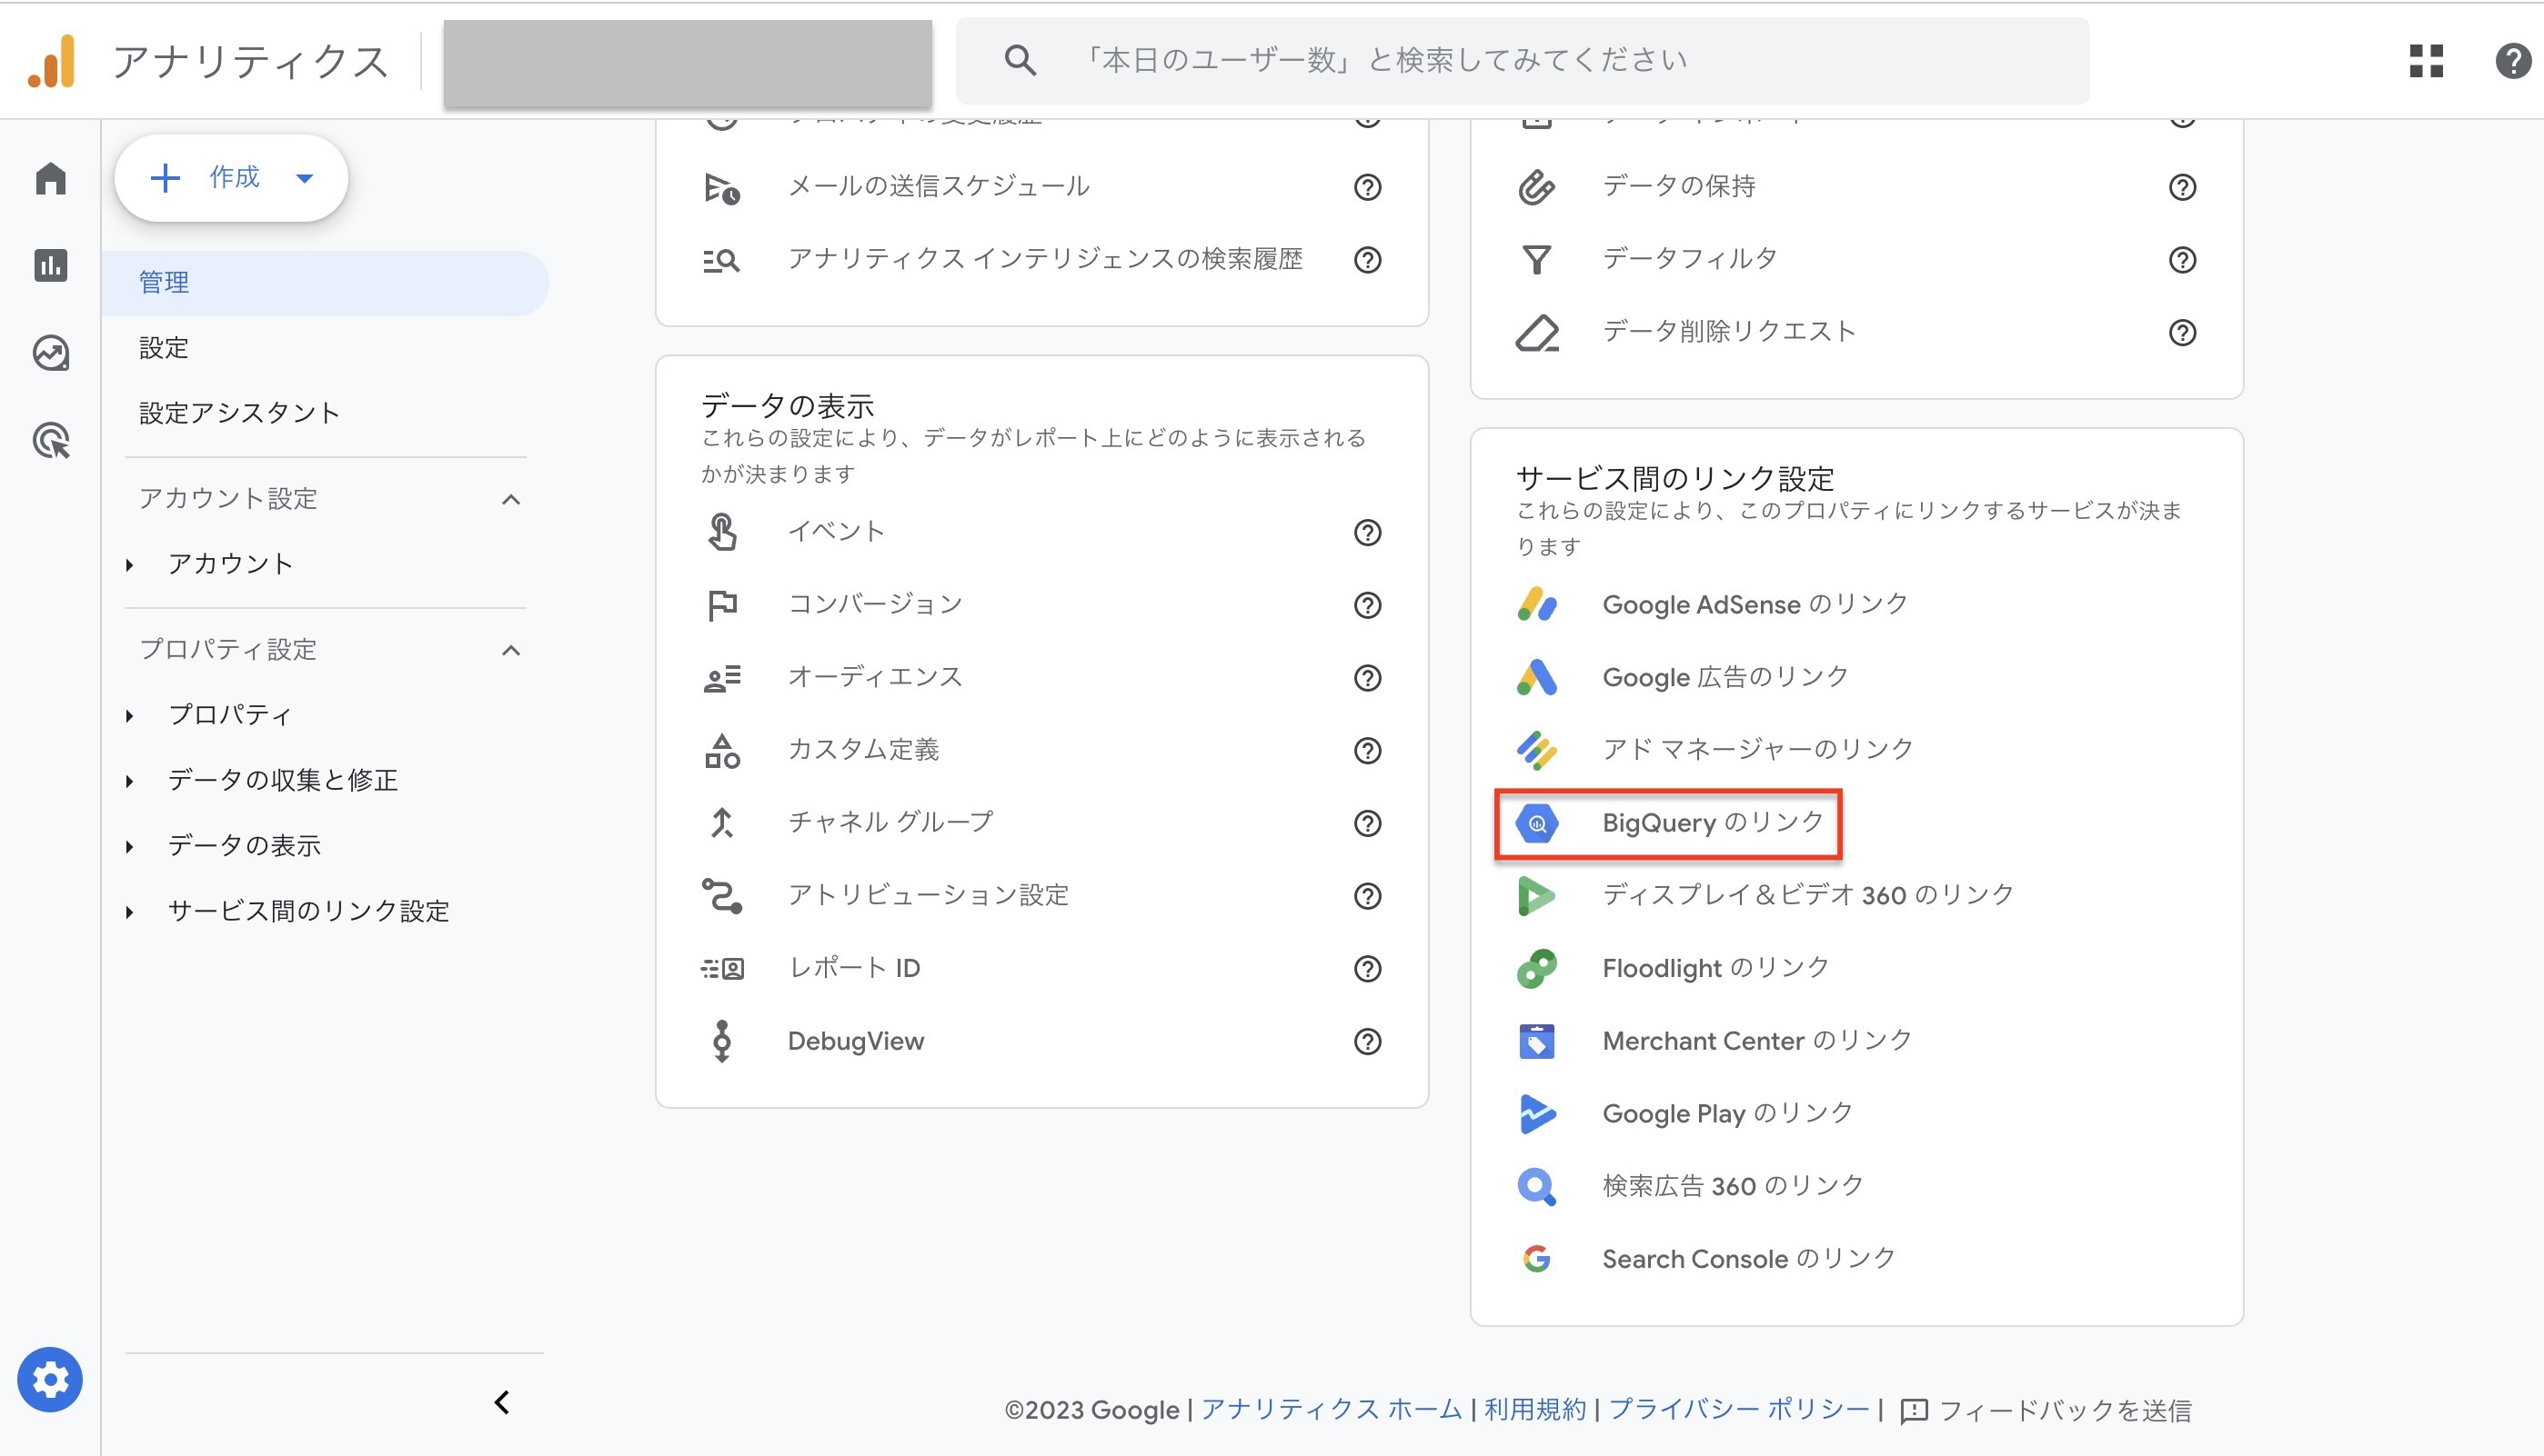Click the top-right help icon
The width and height of the screenshot is (2544, 1456).
(x=2513, y=61)
